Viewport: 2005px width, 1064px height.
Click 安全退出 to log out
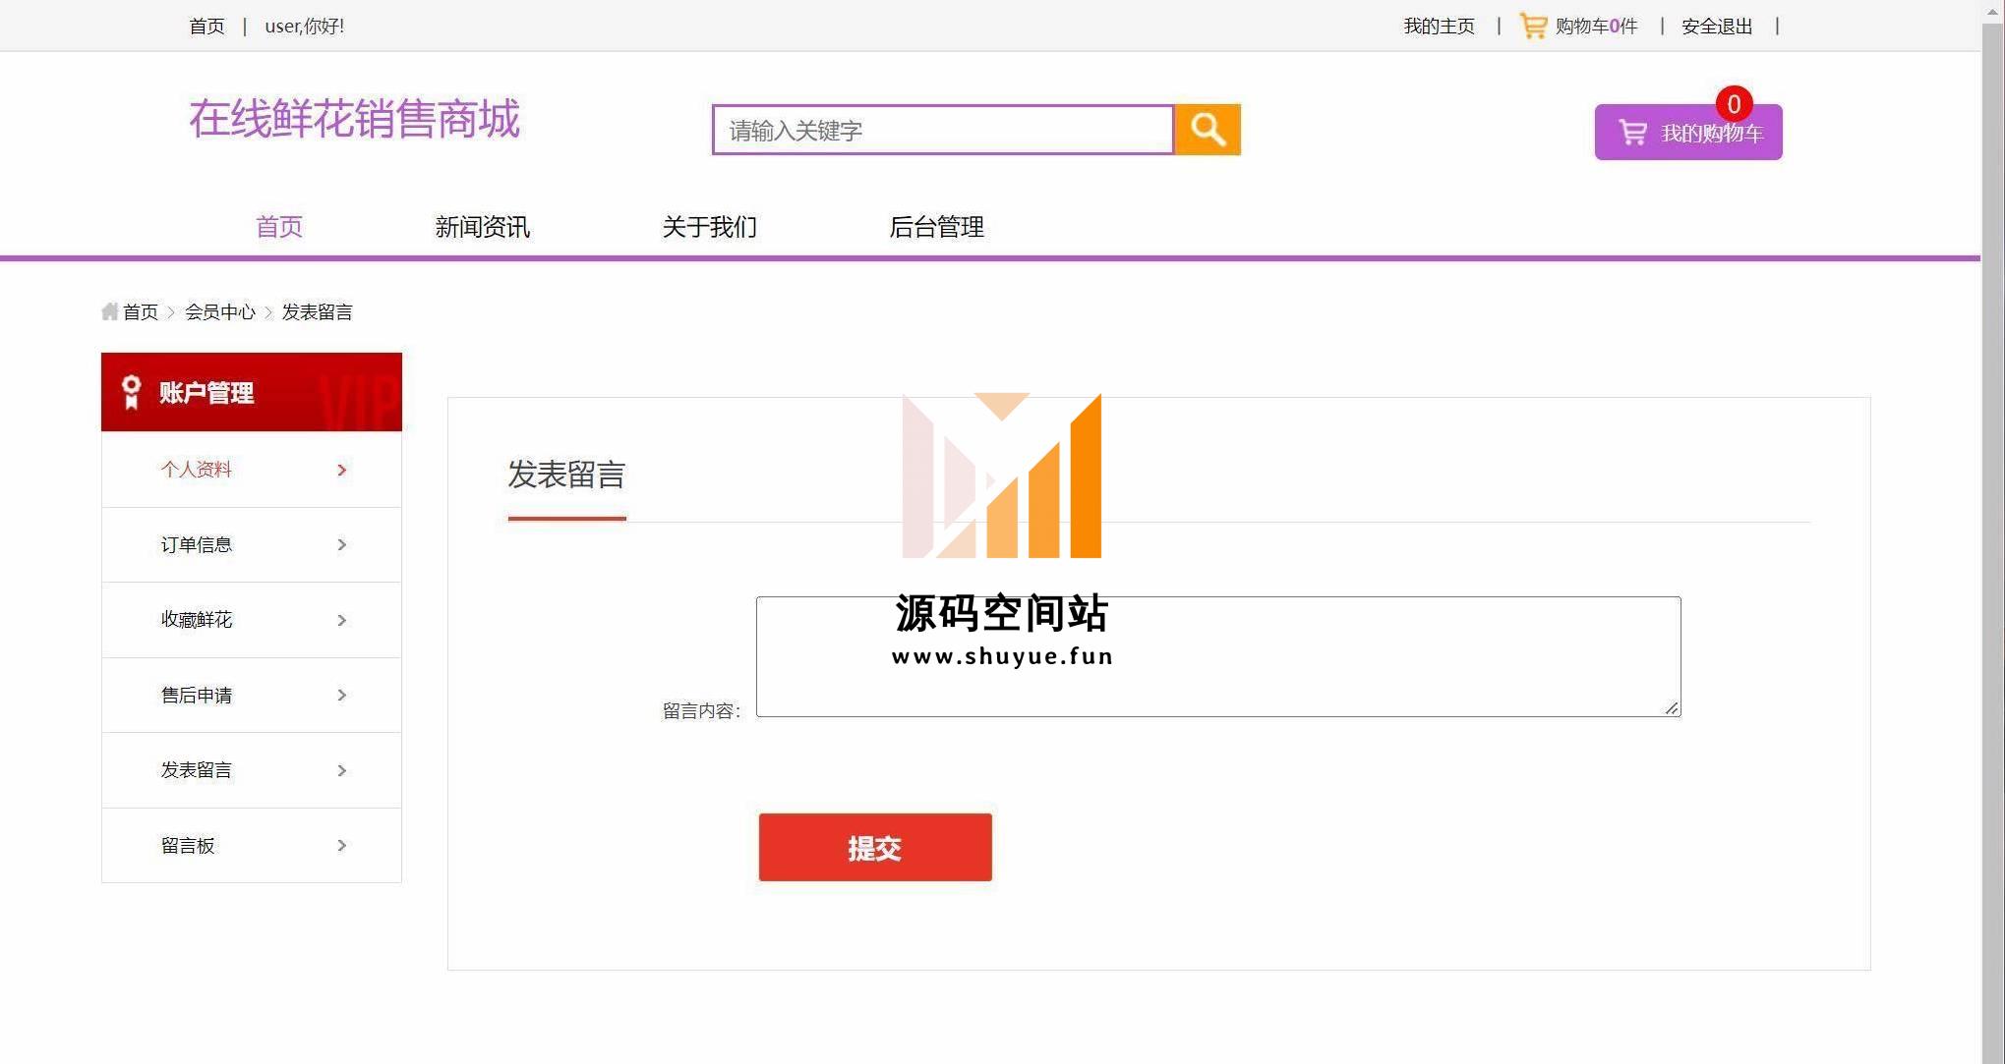click(x=1717, y=26)
